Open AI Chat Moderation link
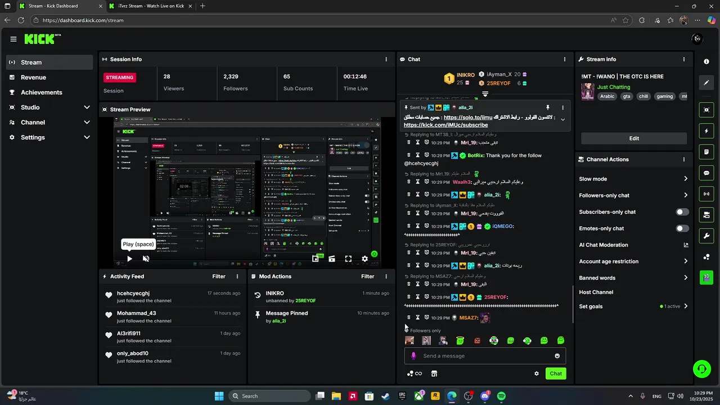 coord(633,245)
